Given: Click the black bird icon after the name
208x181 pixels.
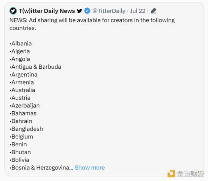Looking at the screenshot, I should [x=80, y=11].
